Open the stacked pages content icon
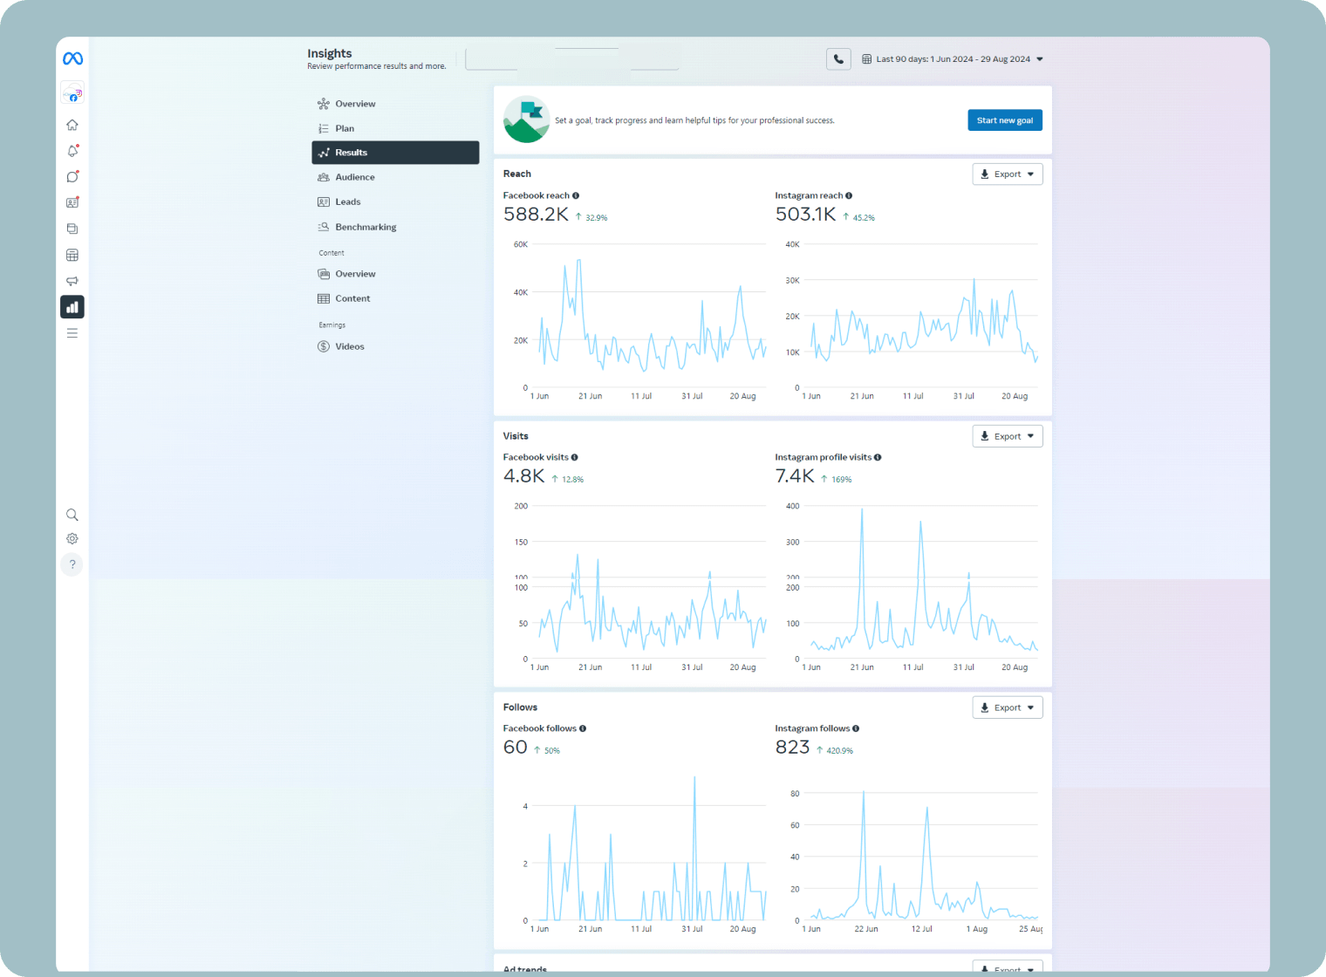1326x977 pixels. (x=72, y=229)
